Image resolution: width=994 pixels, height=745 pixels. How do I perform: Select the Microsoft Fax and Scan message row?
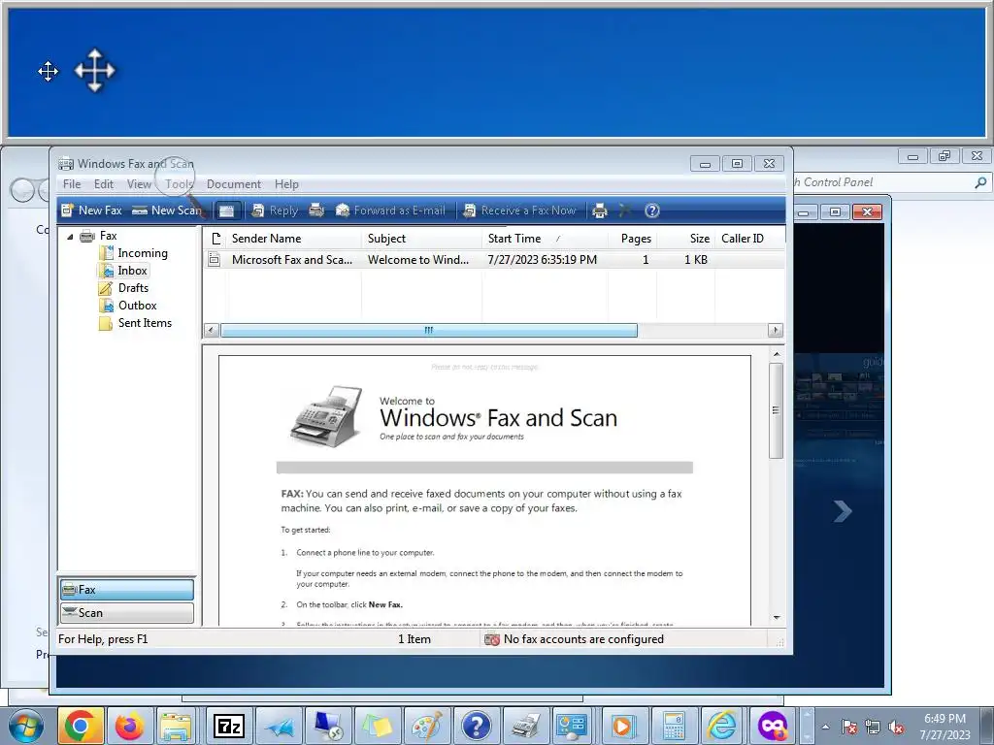(494, 260)
